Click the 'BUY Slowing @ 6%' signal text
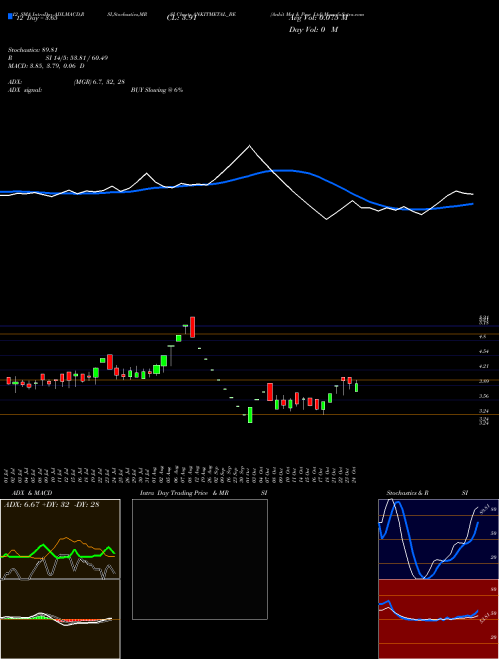 point(157,90)
